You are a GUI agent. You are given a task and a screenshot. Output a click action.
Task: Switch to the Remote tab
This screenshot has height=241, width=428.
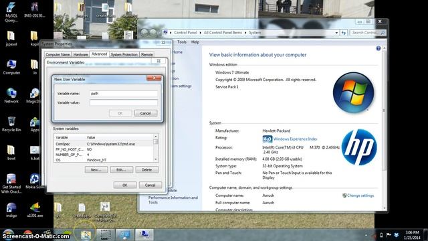147,55
